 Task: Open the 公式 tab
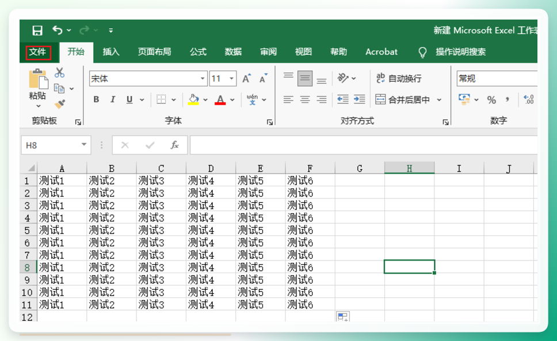[198, 52]
